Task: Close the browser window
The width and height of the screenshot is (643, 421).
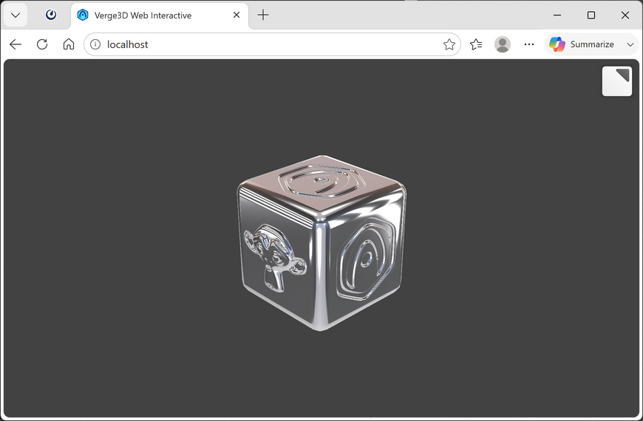Action: pos(625,16)
